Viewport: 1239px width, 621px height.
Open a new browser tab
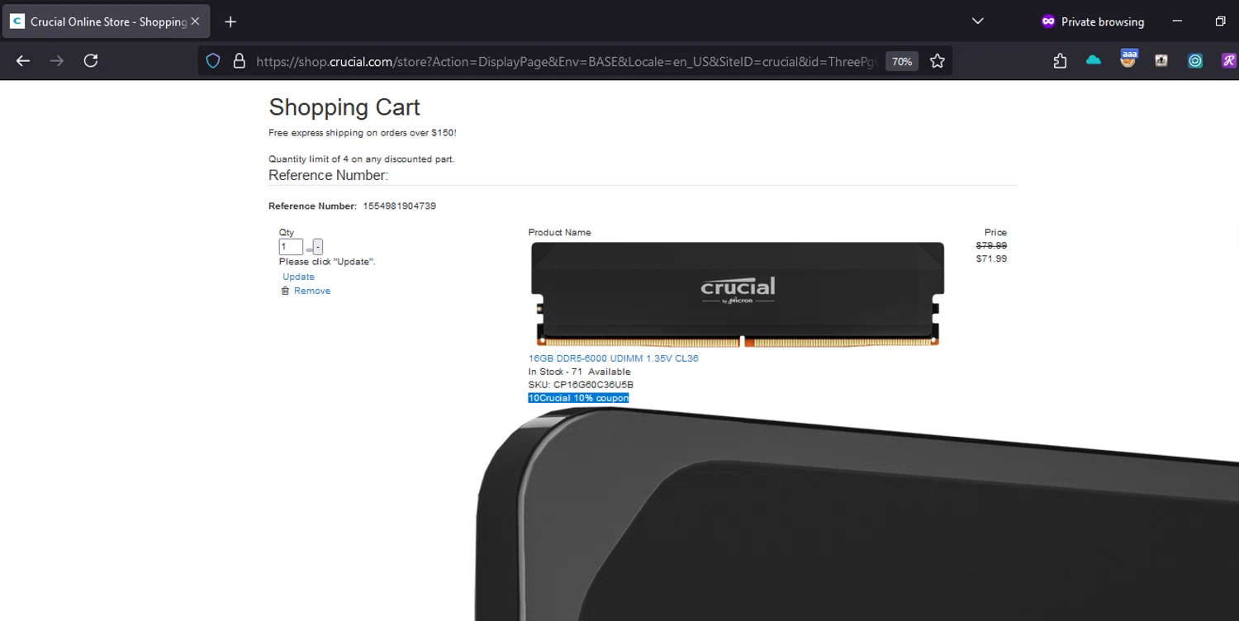[230, 21]
